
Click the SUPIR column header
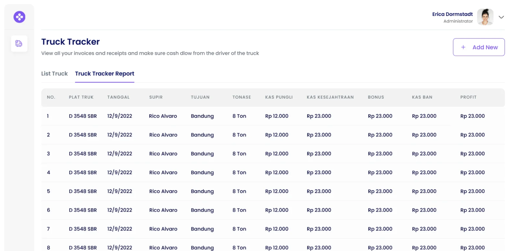coord(156,97)
